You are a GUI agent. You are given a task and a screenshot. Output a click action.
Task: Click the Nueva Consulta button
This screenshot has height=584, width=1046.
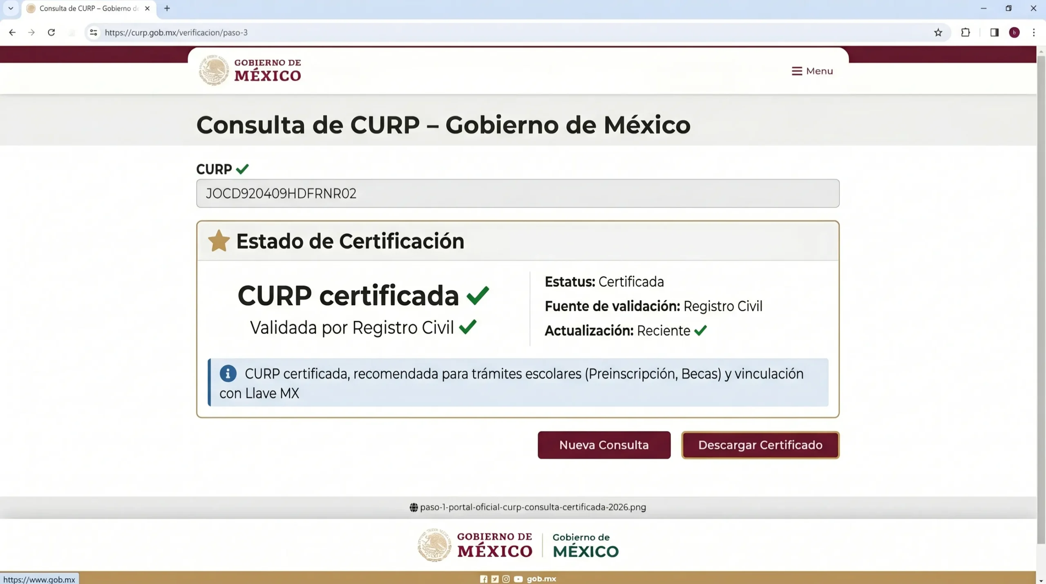(x=604, y=445)
